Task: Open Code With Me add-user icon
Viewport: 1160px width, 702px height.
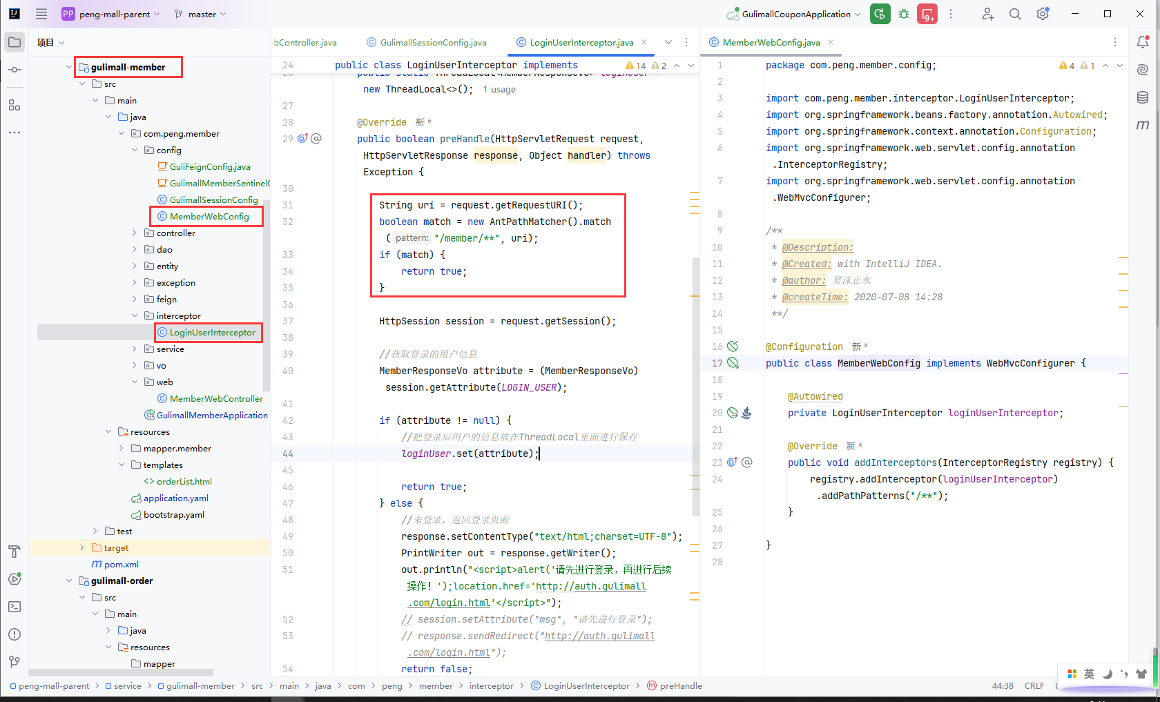Action: point(988,14)
